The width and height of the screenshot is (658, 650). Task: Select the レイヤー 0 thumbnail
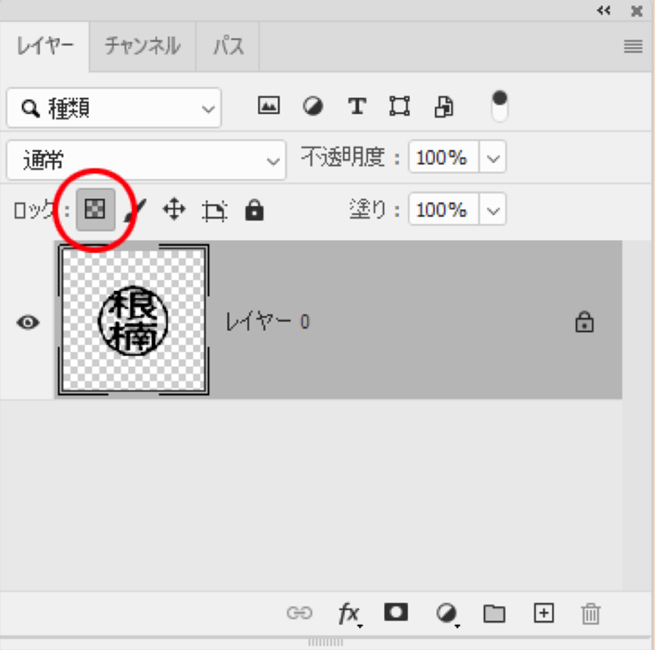[134, 320]
